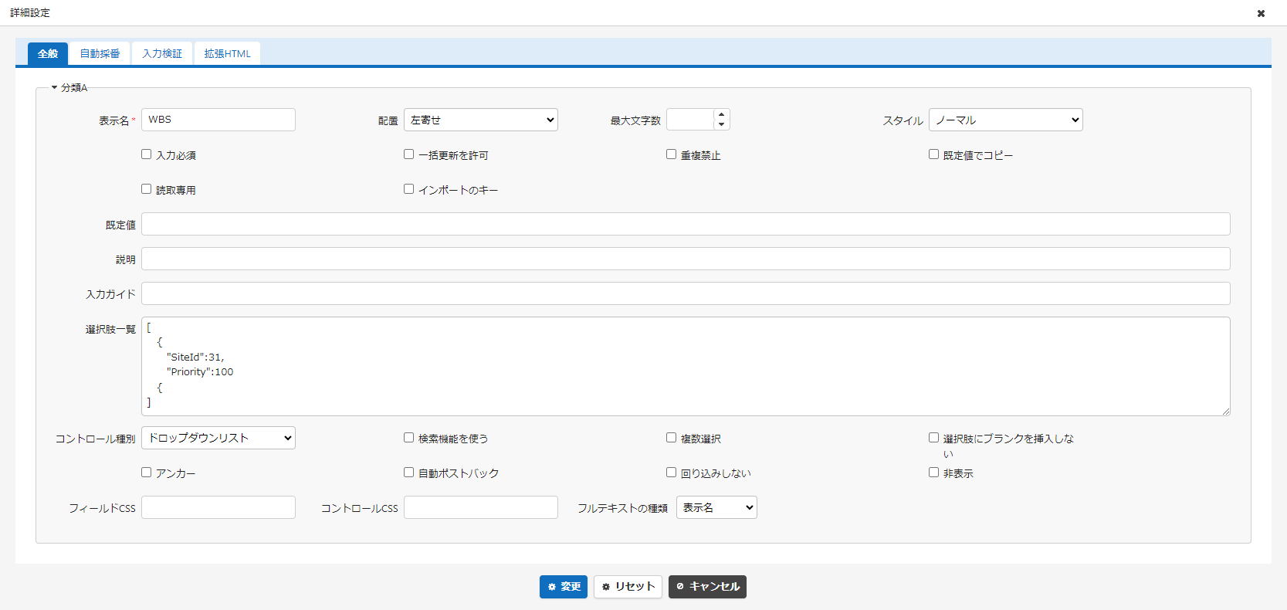Decrease 最大文字数 with down stepper arrow

721,124
